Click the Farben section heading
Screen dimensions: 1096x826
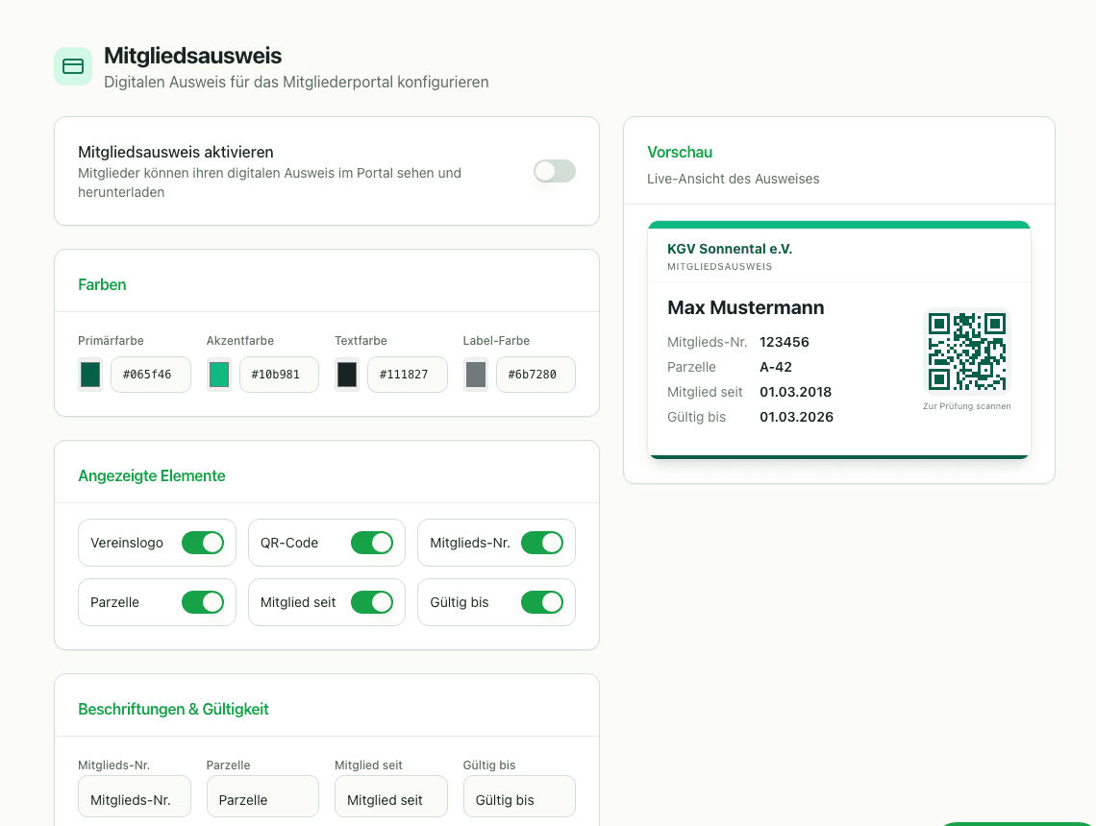(102, 284)
